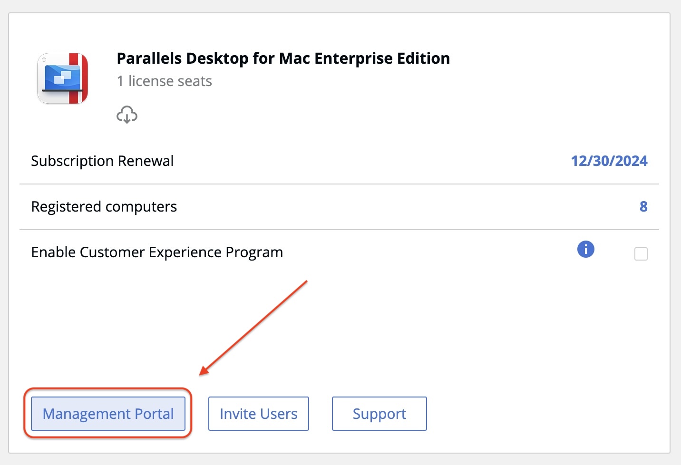This screenshot has width=681, height=465.
Task: Open the Management Portal
Action: [x=108, y=414]
